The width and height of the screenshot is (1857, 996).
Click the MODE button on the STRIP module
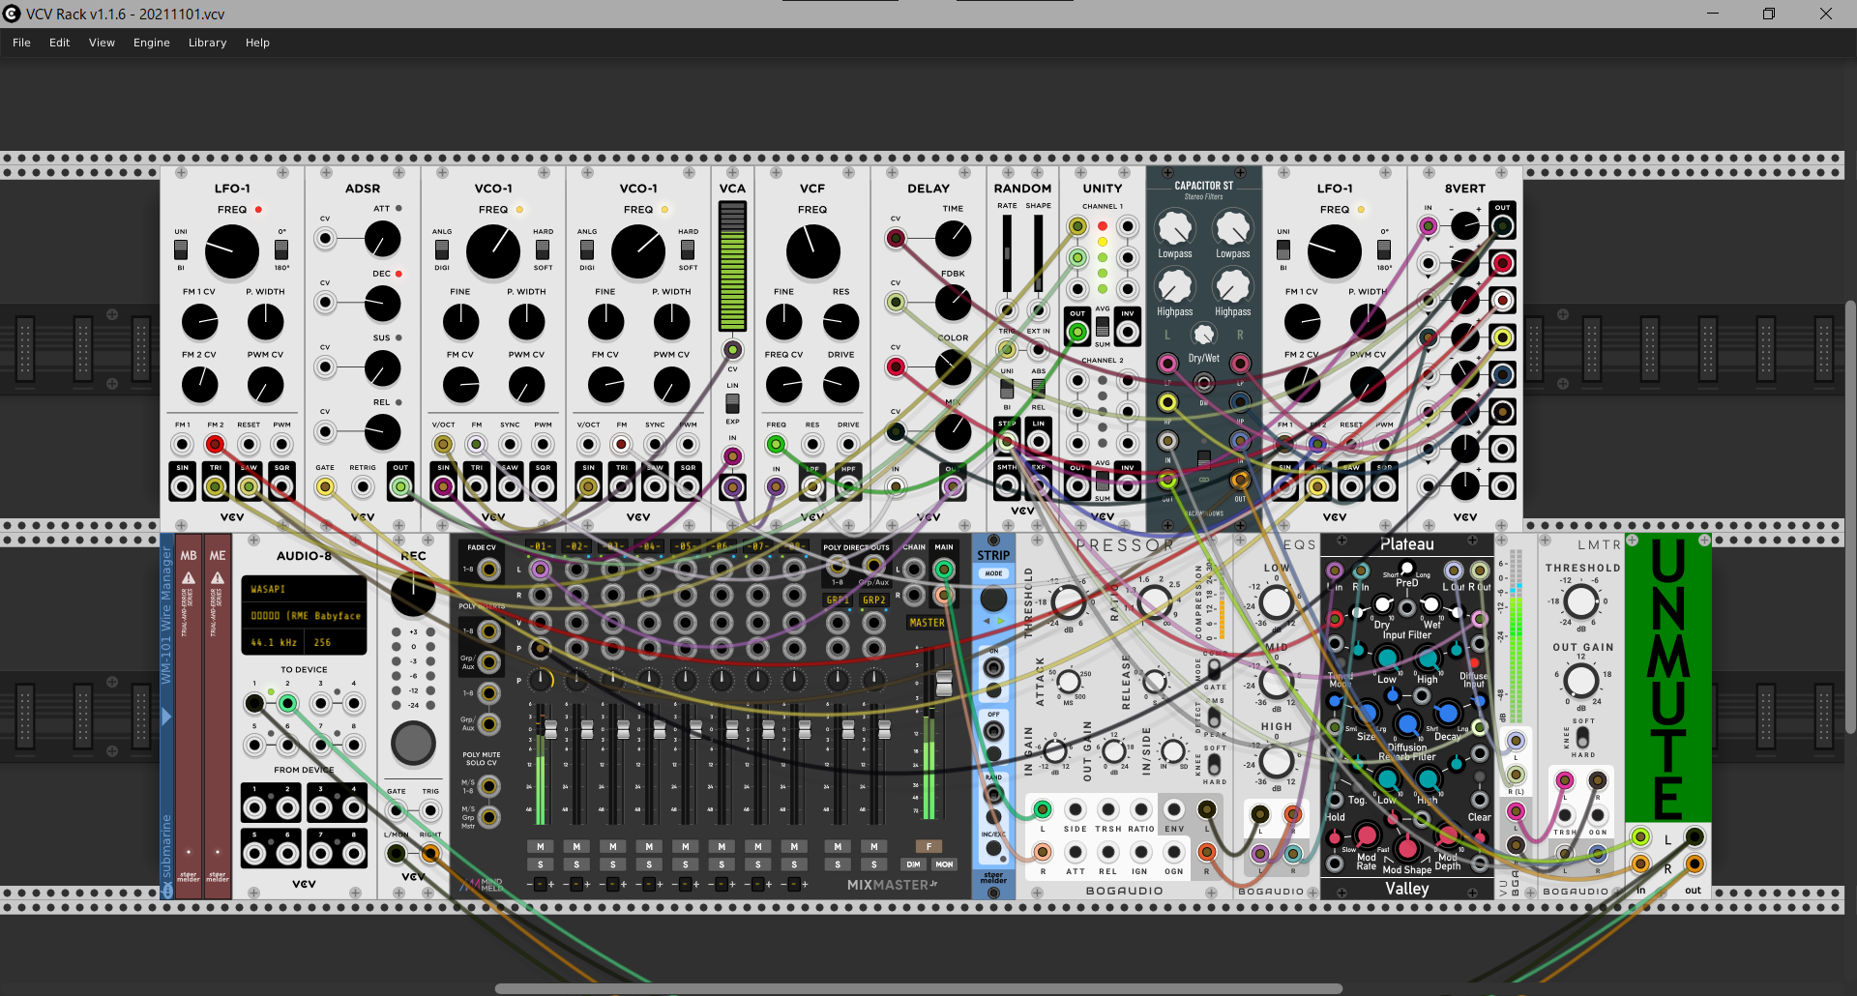click(x=993, y=573)
